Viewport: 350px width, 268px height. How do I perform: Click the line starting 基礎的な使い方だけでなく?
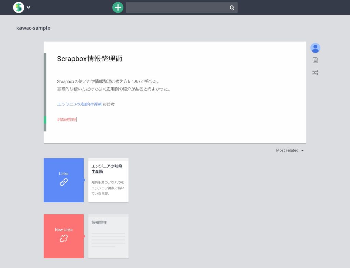[x=114, y=89]
